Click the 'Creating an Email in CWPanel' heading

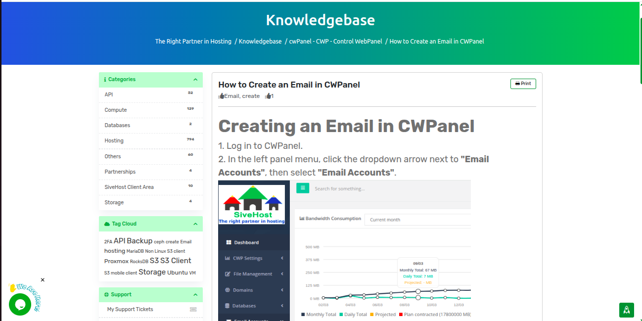point(346,126)
